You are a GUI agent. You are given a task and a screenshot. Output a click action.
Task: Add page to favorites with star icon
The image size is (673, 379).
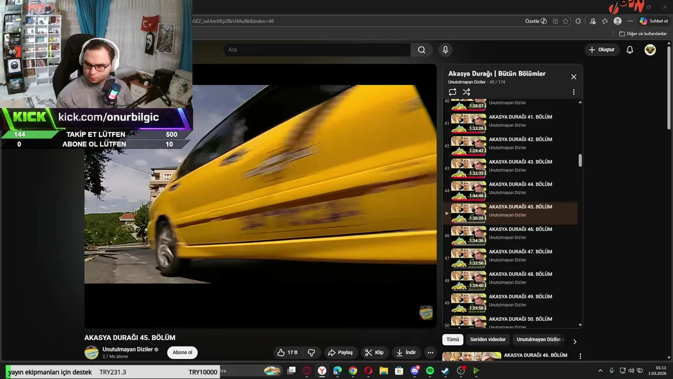(x=566, y=21)
